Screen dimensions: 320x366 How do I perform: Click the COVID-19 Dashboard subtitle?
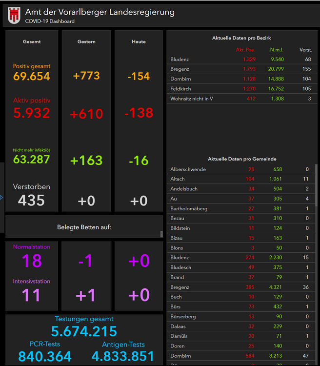[50, 21]
